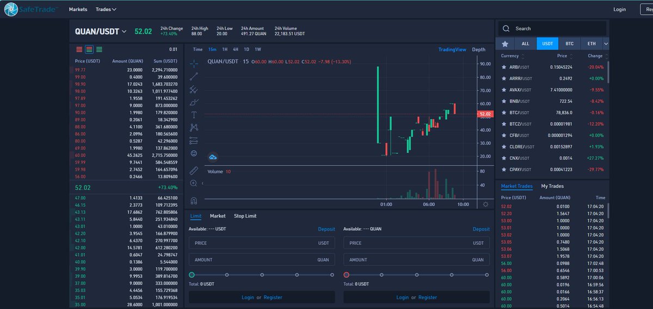The width and height of the screenshot is (653, 309).
Task: Click the search magnifier icon
Action: [x=506, y=29]
